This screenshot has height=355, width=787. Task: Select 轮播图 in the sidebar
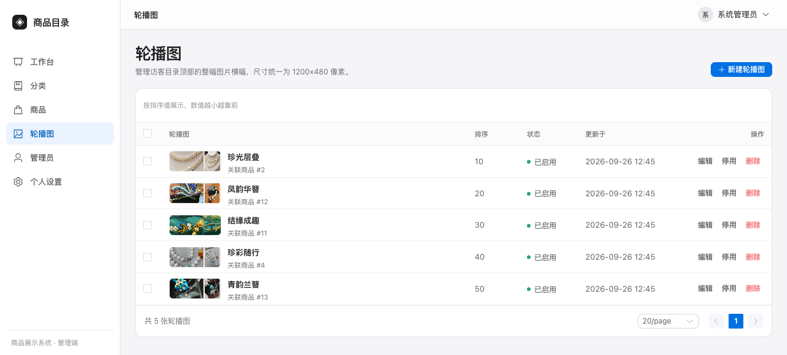click(60, 134)
